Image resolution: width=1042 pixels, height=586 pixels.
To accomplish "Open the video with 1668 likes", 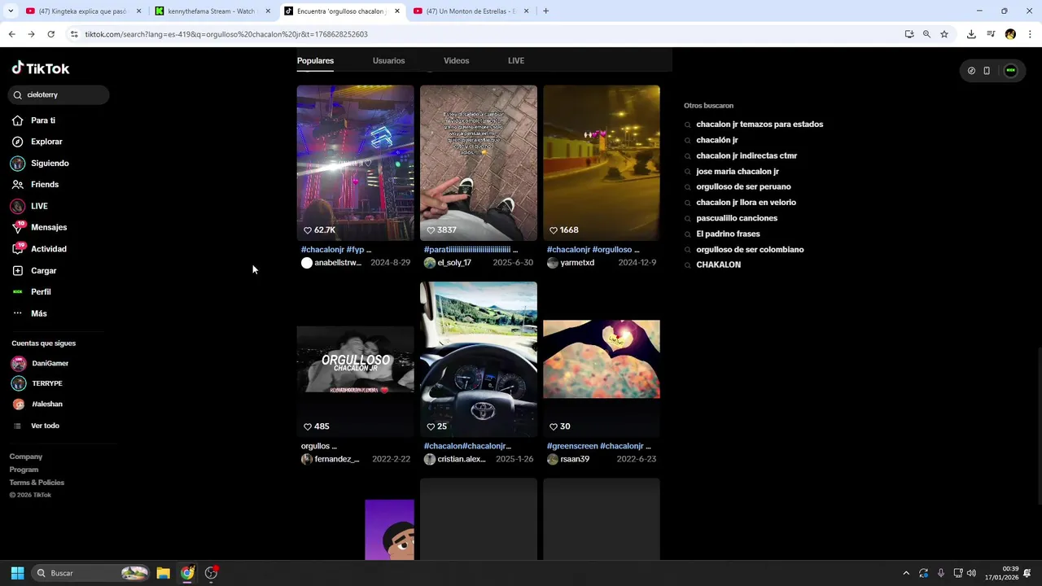I will [x=602, y=163].
